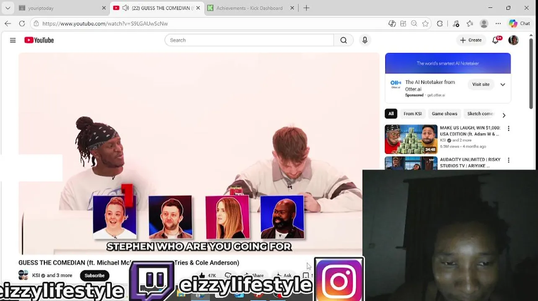Open the AUDACITY UNLIMITED video thumbnail
This screenshot has width=538, height=301.
click(x=411, y=163)
